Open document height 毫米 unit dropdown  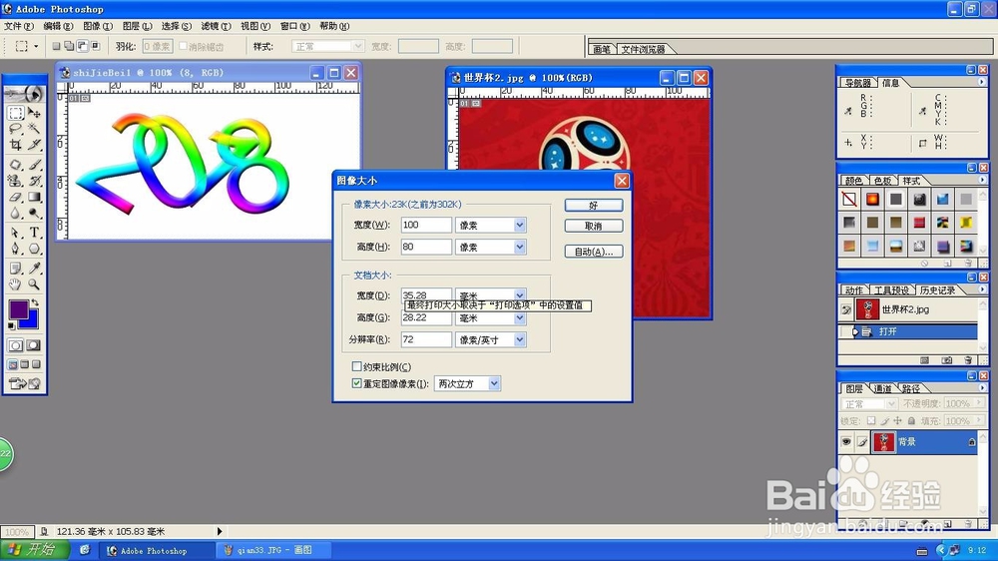(519, 317)
